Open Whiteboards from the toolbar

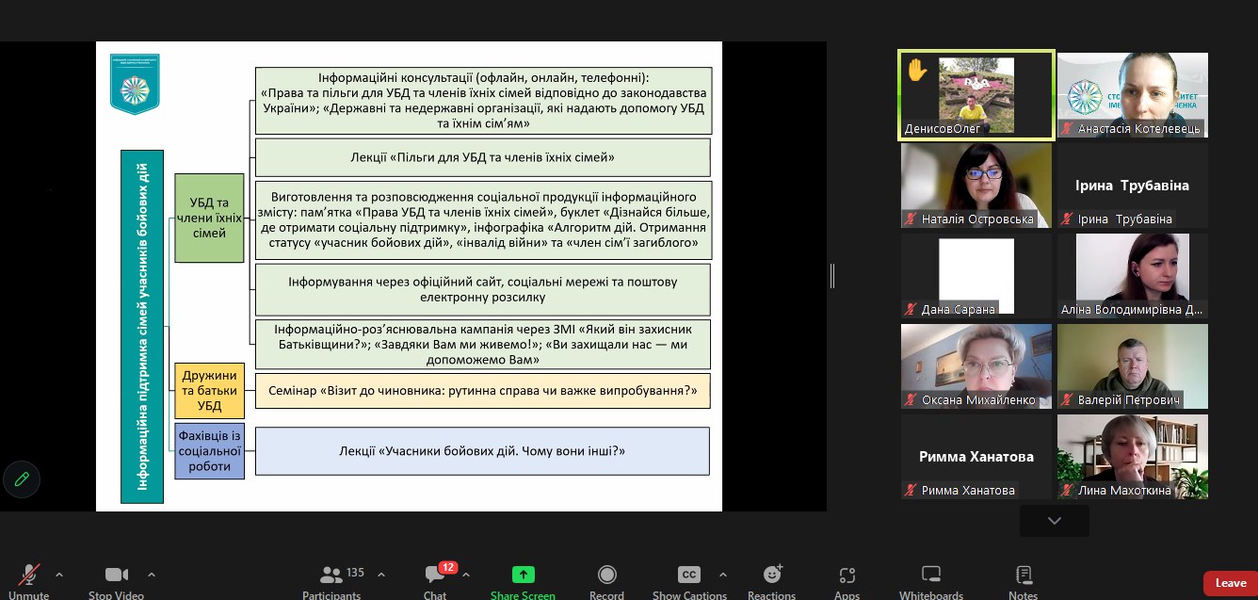[x=930, y=576]
